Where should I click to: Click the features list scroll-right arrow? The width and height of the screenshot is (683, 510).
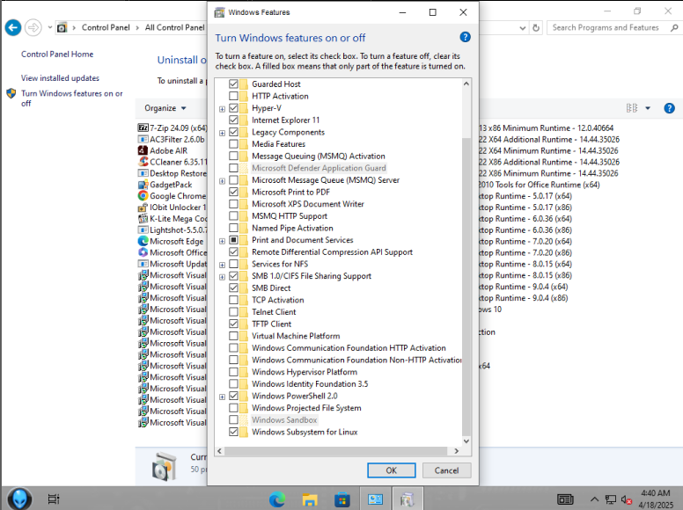pos(456,451)
